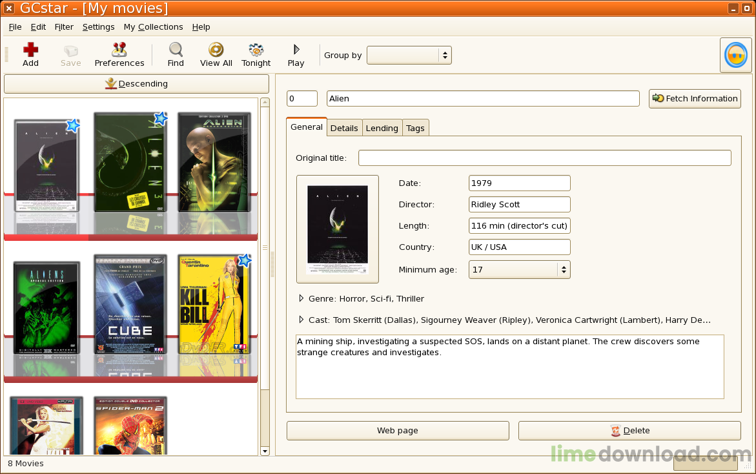Switch to the Details tab

[344, 128]
